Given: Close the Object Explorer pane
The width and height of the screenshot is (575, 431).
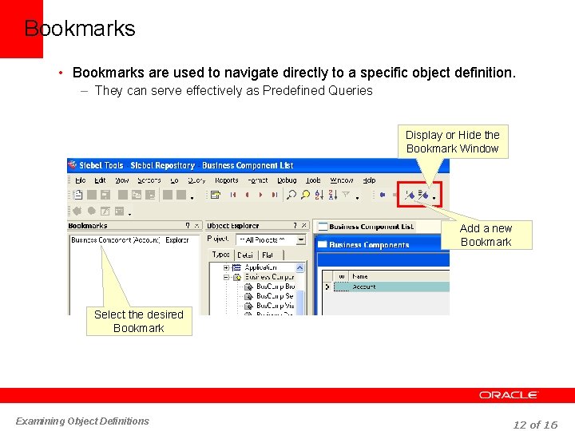Looking at the screenshot, I should [304, 225].
